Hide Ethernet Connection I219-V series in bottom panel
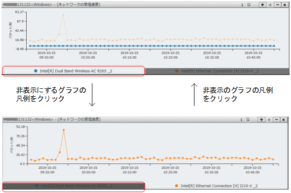The width and height of the screenshot is (291, 193). 216,186
